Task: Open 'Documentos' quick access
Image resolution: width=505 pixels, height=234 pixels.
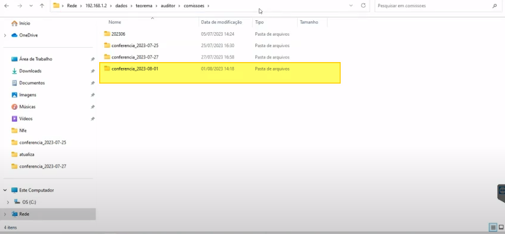Action: pyautogui.click(x=32, y=83)
